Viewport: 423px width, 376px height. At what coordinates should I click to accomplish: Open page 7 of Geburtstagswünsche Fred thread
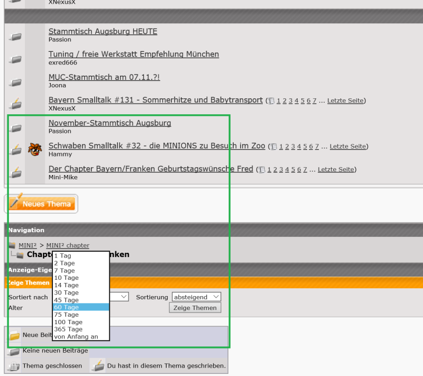click(305, 170)
